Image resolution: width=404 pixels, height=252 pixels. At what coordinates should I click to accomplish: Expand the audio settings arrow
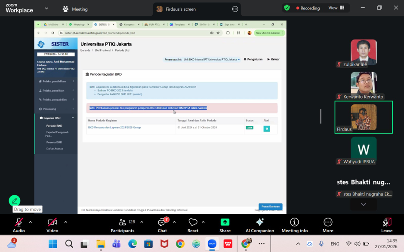(x=31, y=222)
